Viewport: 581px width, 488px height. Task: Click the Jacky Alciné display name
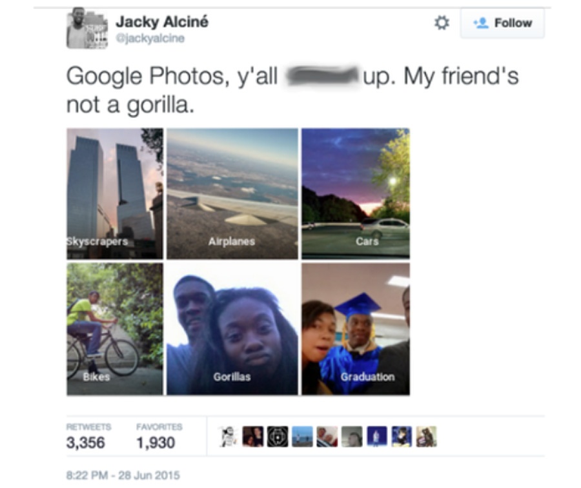coord(162,22)
